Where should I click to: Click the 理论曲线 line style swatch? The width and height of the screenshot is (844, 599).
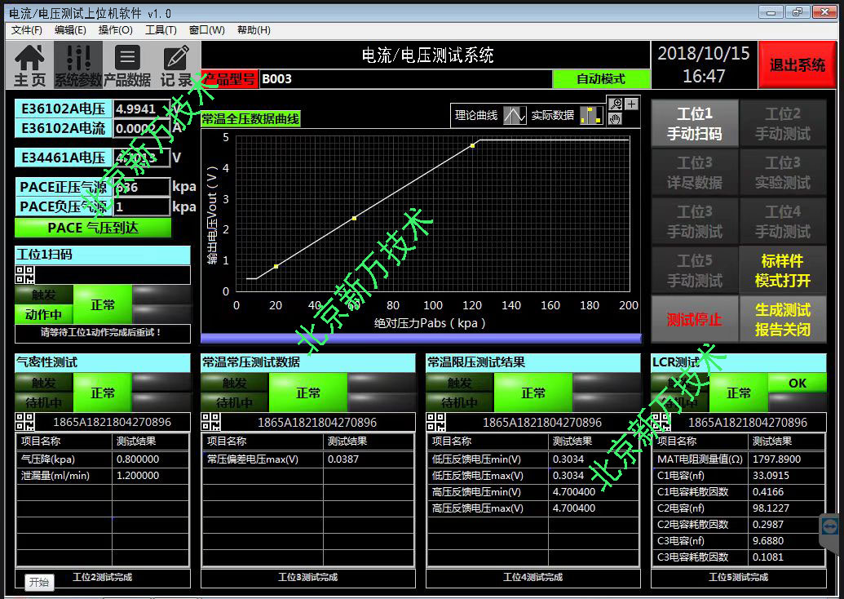tap(514, 116)
